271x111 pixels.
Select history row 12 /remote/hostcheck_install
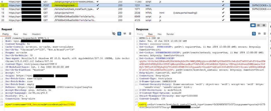(135, 9)
